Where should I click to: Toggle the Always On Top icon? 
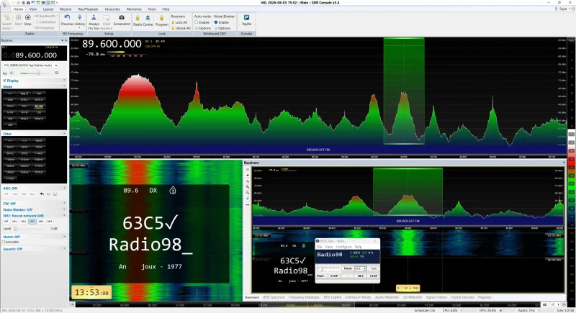[x=94, y=17]
